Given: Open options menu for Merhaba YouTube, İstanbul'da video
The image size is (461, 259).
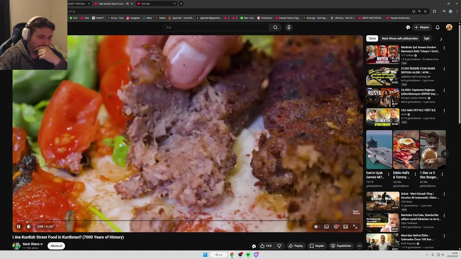Looking at the screenshot, I should (x=444, y=215).
